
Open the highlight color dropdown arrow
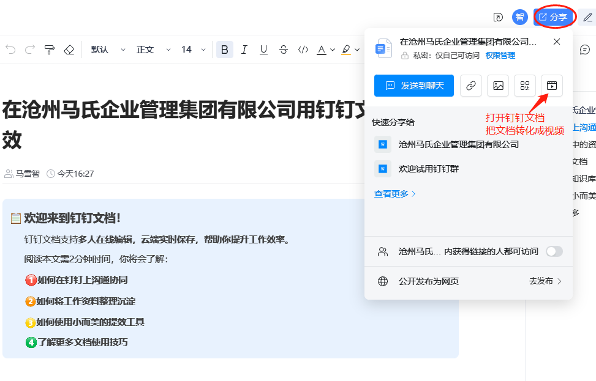click(x=357, y=50)
